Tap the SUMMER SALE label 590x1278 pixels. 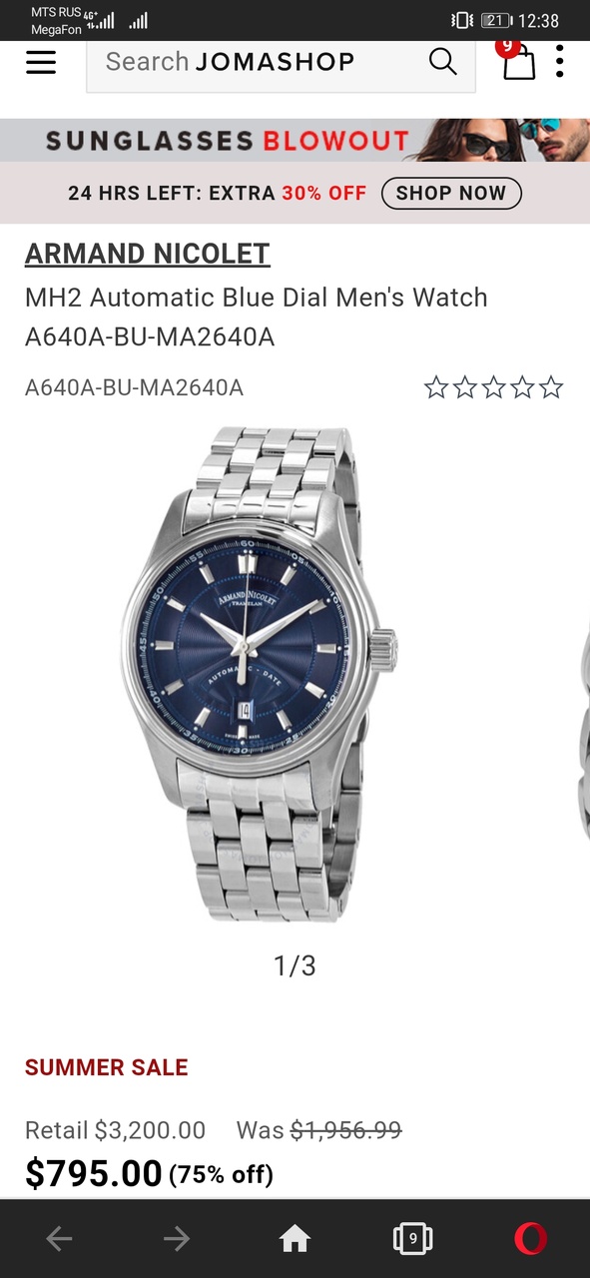point(107,1067)
